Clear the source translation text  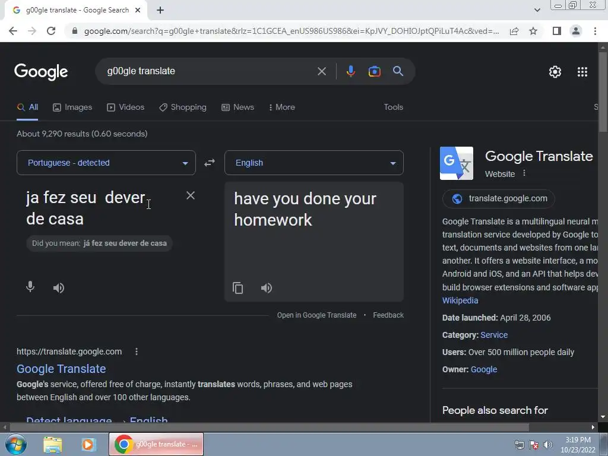(191, 195)
